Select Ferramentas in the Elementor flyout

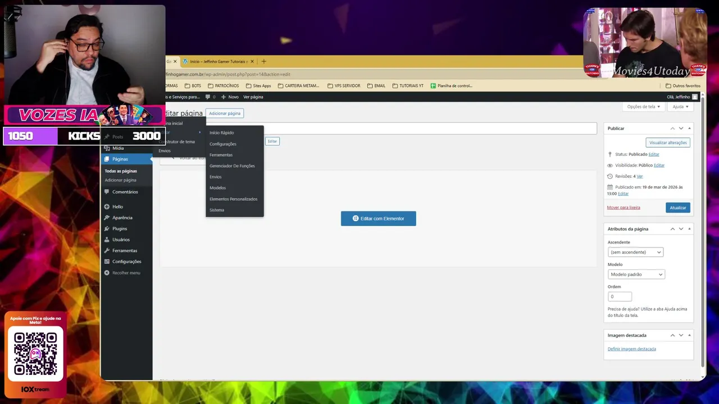tap(221, 155)
